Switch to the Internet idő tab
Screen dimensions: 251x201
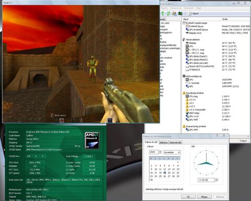pos(176,142)
